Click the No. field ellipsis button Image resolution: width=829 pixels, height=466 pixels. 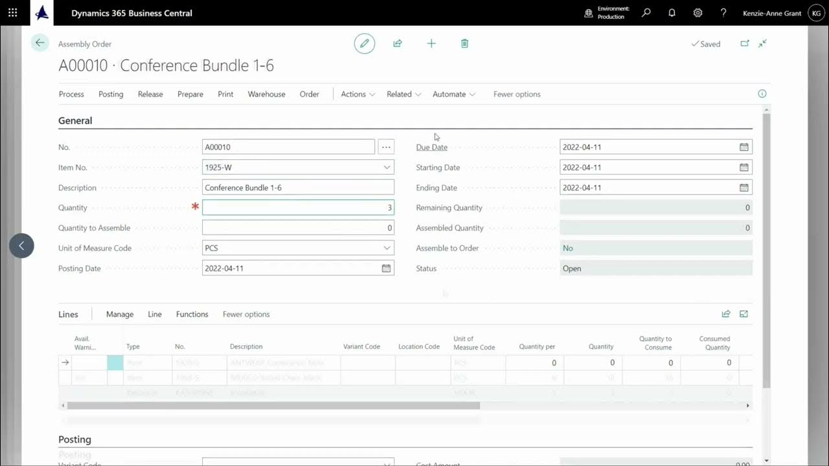(x=386, y=147)
